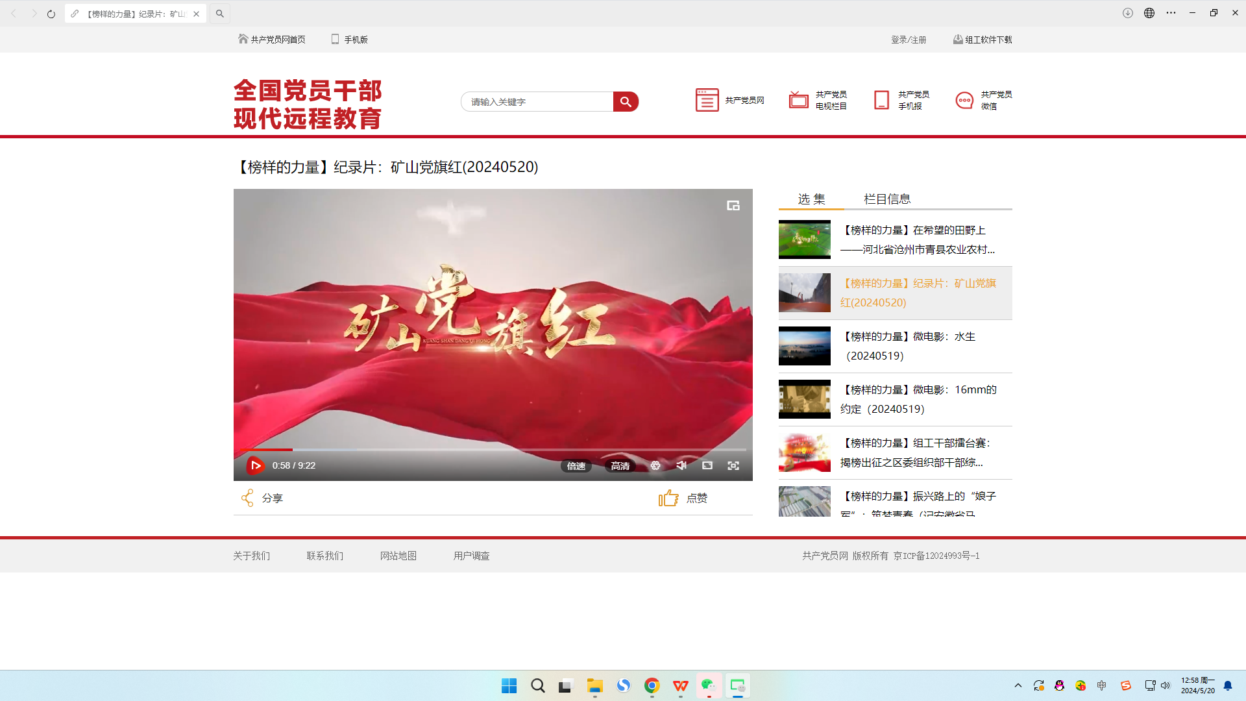Click the 登录/注册 link

click(909, 40)
